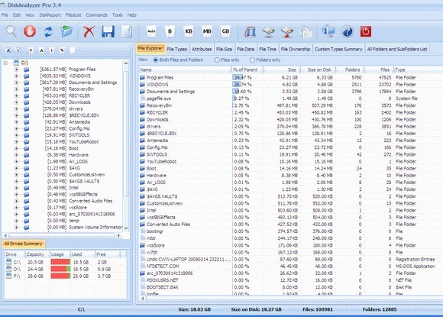
Task: Click the % button in tree toolbar
Action: click(x=62, y=50)
